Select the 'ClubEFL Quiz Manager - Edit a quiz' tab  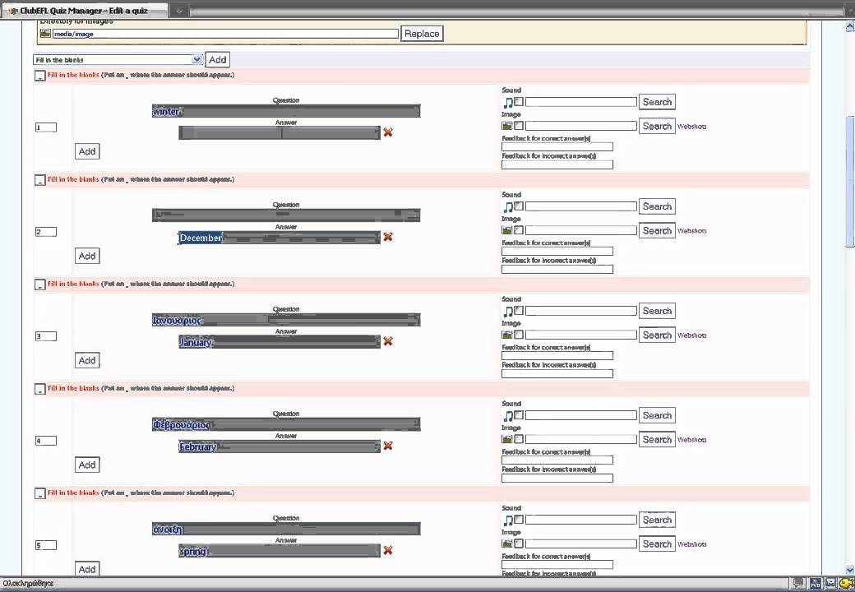click(85, 11)
